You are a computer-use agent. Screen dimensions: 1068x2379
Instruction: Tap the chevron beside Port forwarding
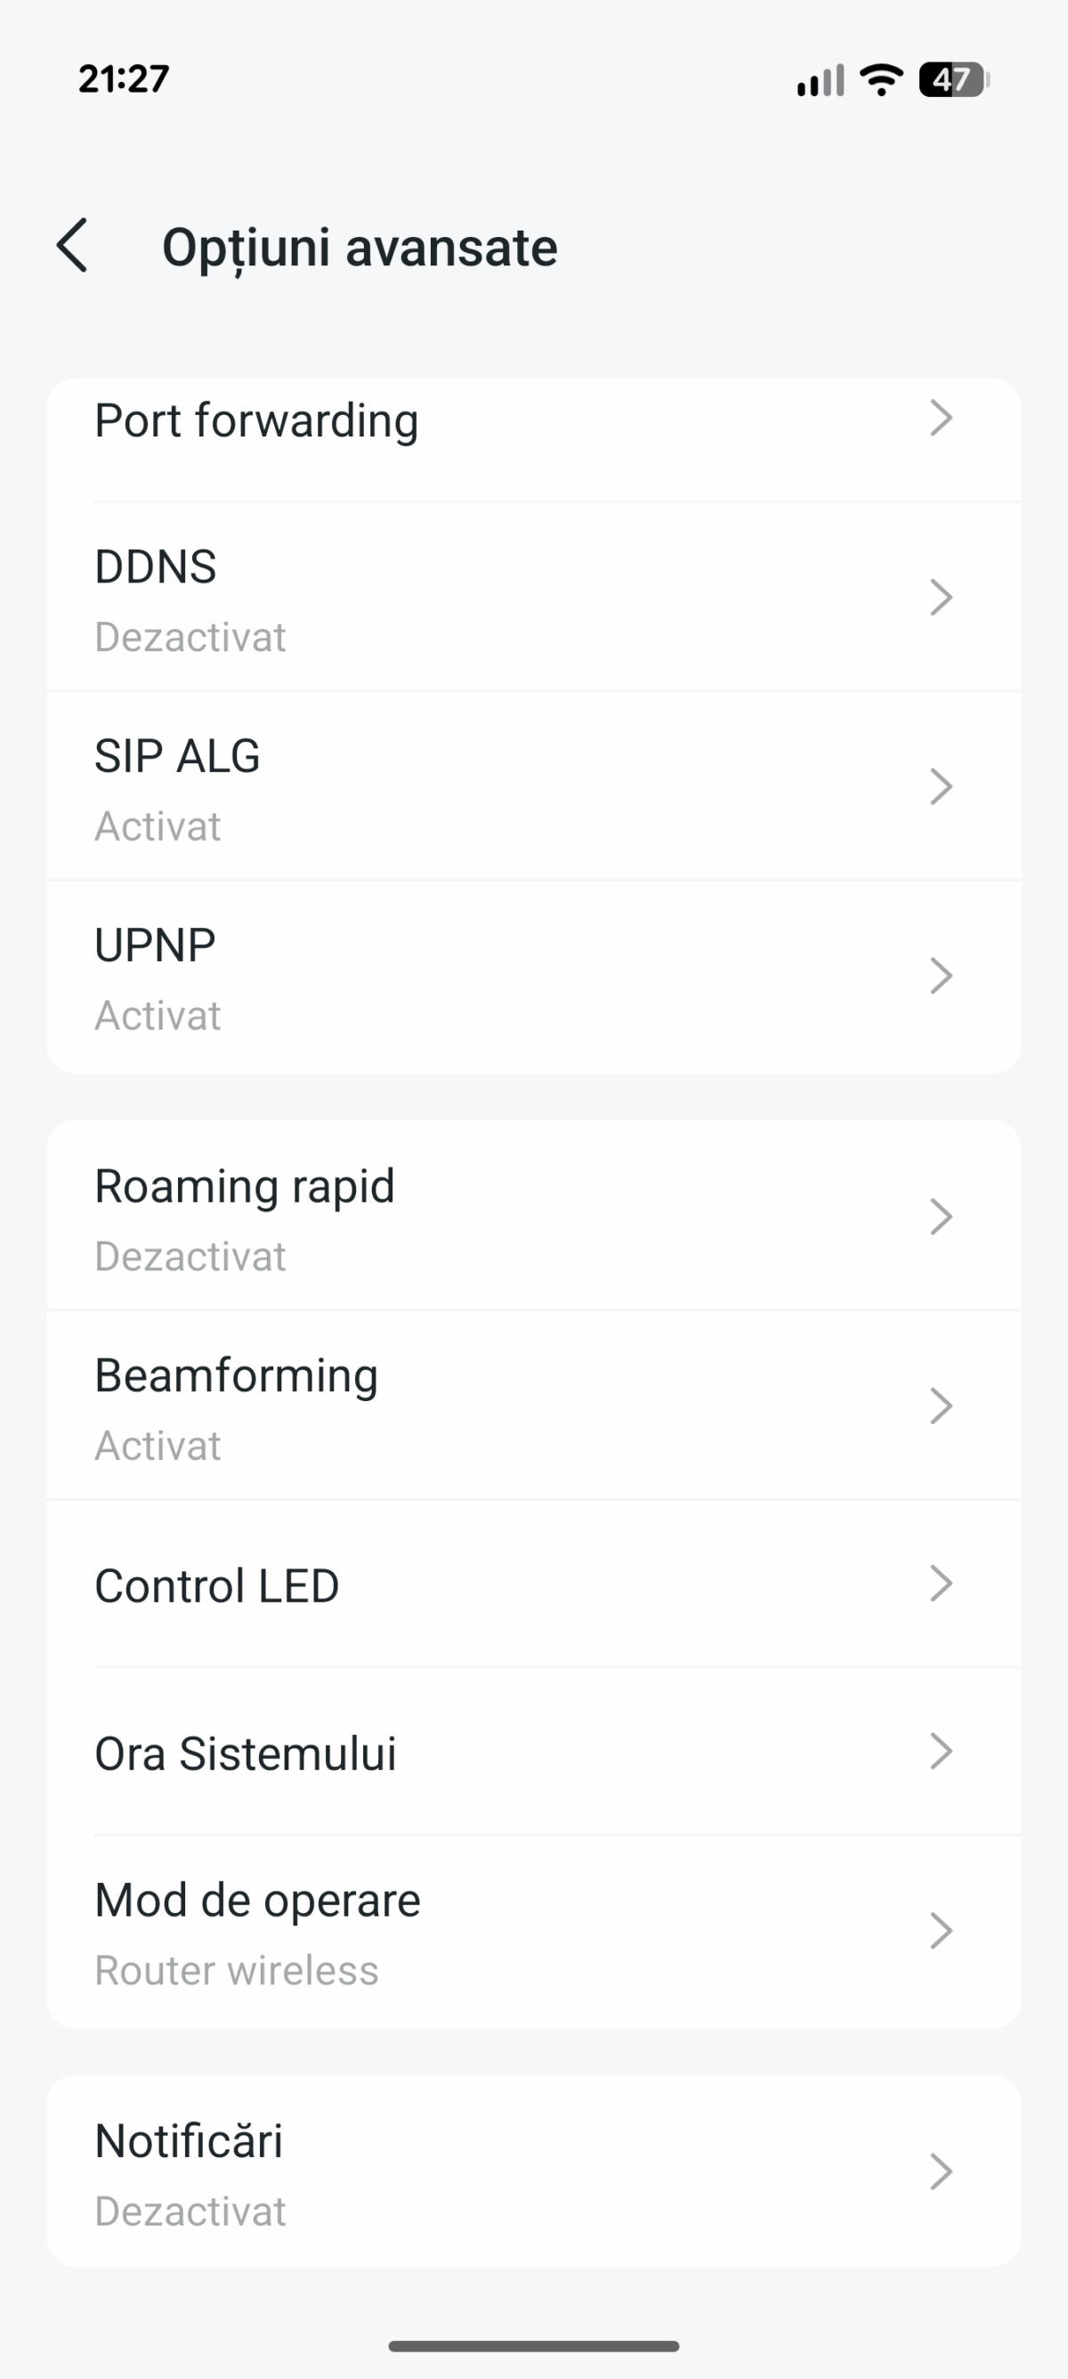(x=941, y=419)
